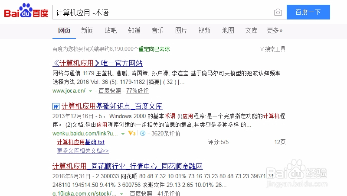Select the 网页 tab
This screenshot has width=347, height=196.
64,30
